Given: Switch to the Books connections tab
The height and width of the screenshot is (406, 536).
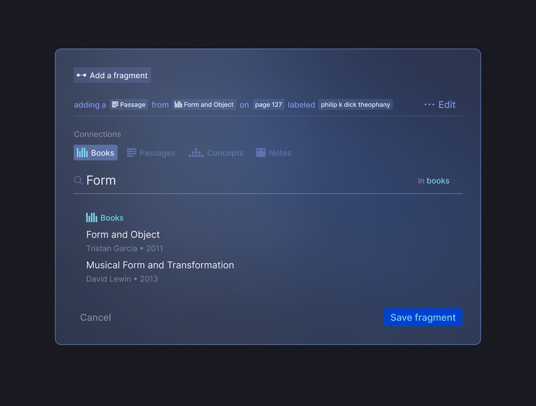Looking at the screenshot, I should pyautogui.click(x=95, y=153).
